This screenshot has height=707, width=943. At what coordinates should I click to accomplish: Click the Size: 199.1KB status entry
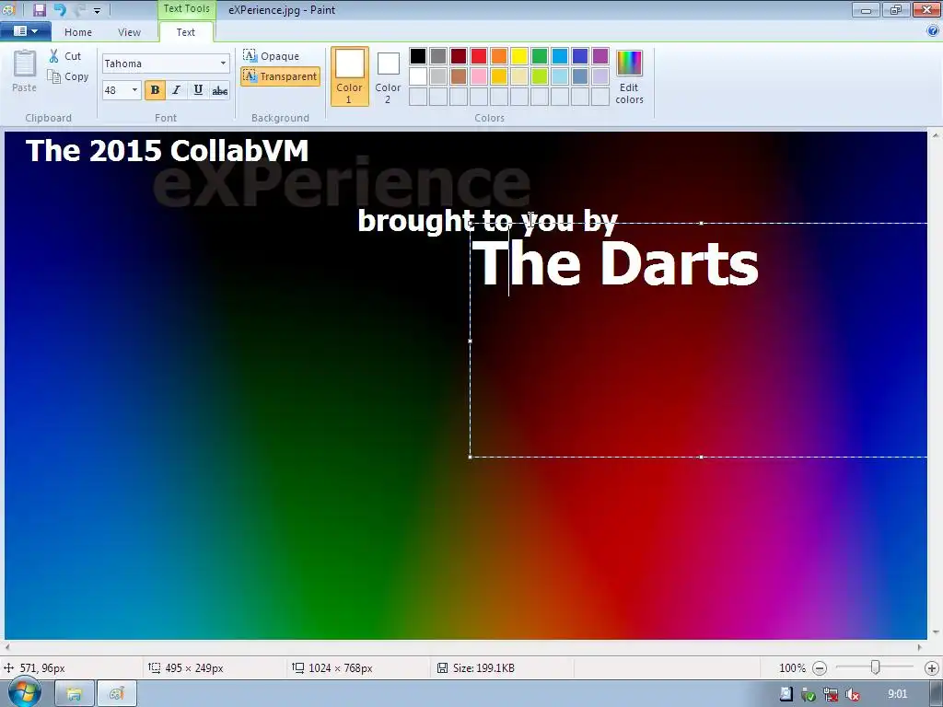click(476, 668)
